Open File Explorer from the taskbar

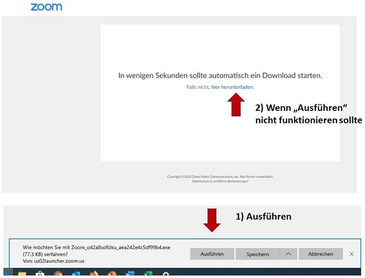(22, 274)
